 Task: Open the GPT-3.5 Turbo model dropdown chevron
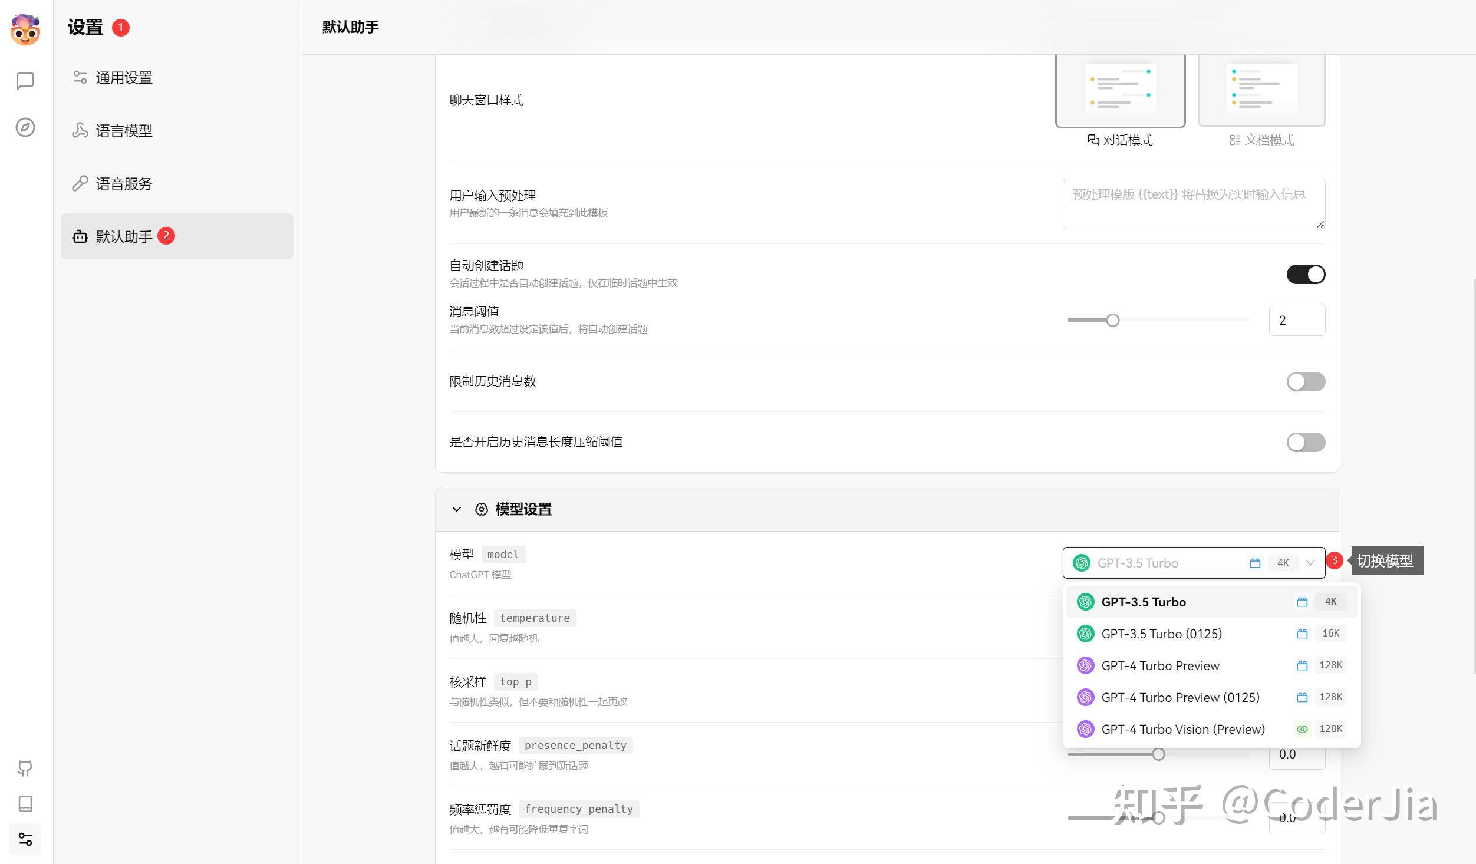tap(1310, 563)
